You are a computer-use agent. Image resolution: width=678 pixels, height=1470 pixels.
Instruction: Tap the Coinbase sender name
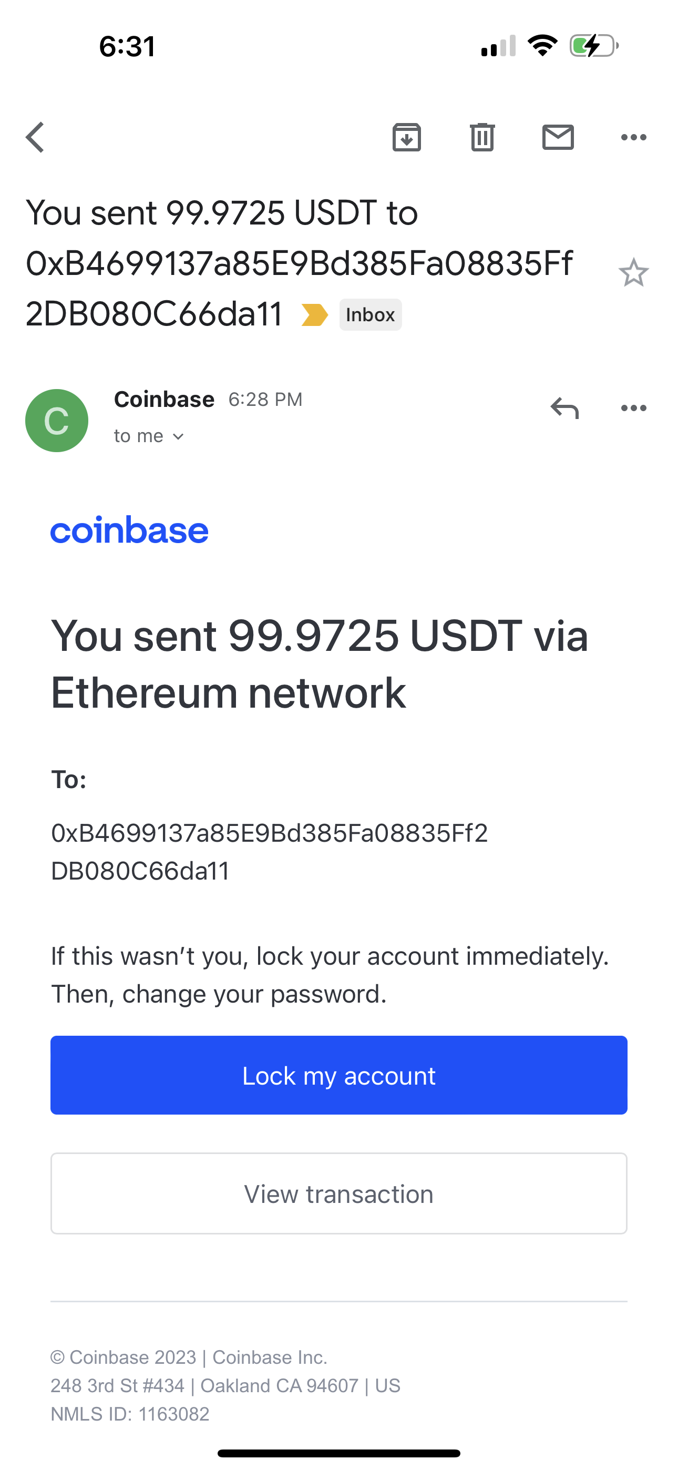(x=165, y=400)
